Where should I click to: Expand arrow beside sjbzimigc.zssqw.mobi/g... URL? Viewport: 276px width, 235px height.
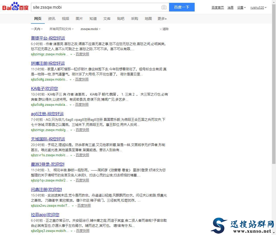pyautogui.click(x=71, y=130)
